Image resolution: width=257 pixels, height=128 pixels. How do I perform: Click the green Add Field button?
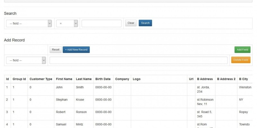242,50
